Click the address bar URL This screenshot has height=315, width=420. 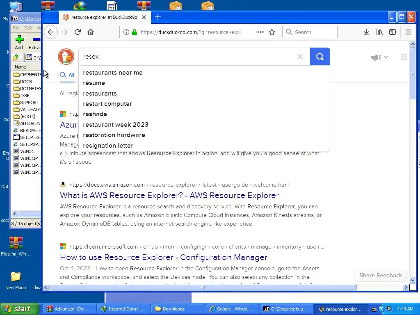190,32
